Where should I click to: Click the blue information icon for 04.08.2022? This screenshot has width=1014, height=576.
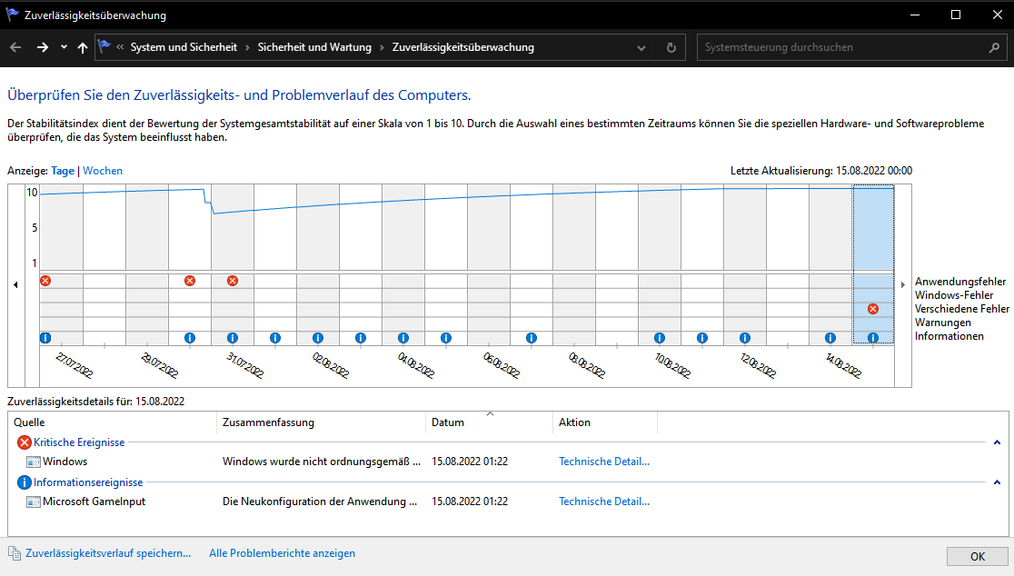tap(403, 337)
